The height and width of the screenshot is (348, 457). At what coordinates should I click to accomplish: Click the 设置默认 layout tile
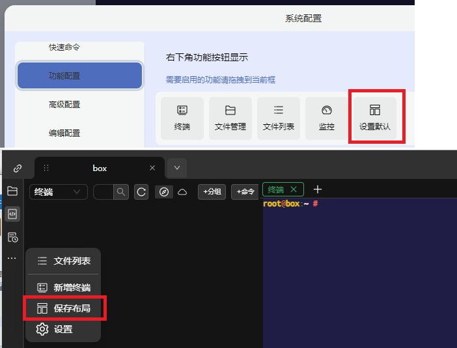pos(375,118)
